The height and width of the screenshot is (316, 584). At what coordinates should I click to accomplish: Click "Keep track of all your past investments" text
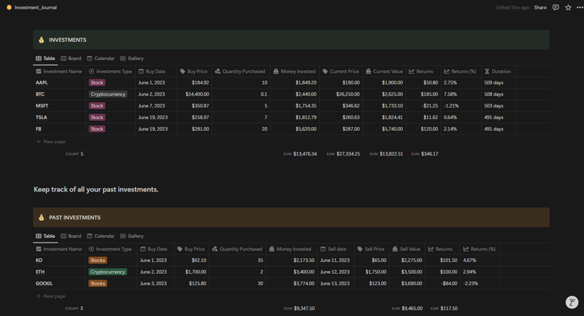[x=96, y=189]
